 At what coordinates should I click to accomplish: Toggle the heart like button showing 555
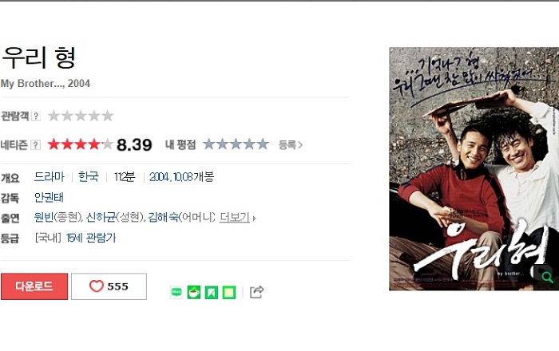coord(109,286)
